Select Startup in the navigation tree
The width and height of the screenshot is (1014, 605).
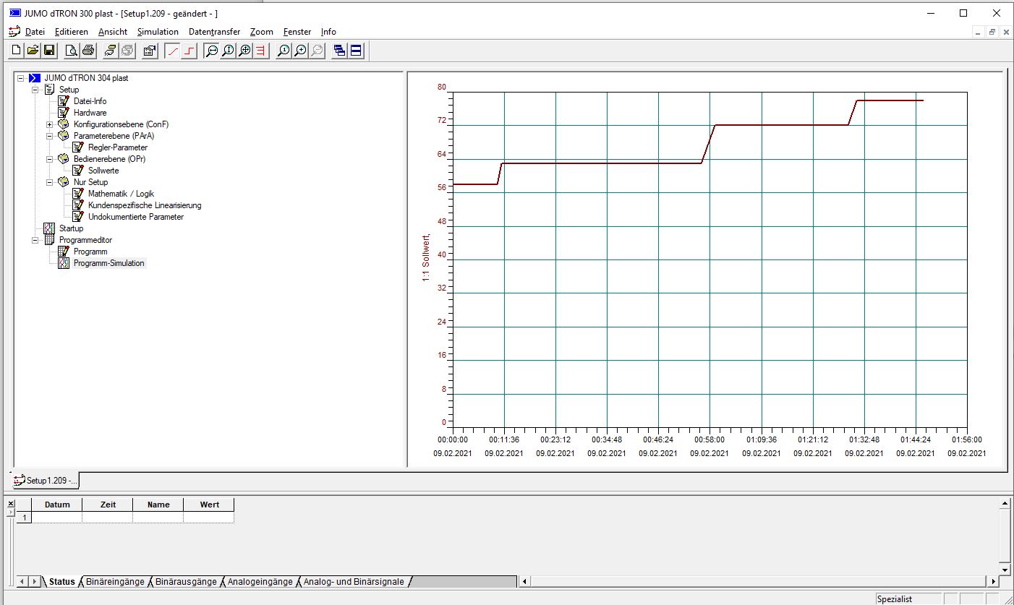click(71, 228)
